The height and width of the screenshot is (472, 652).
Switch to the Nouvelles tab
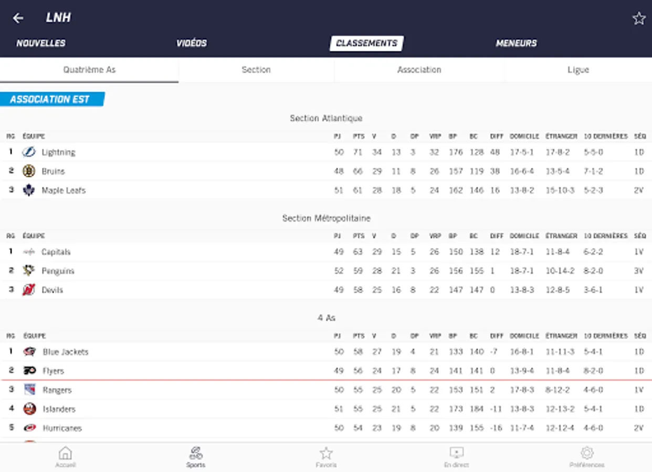pyautogui.click(x=41, y=44)
